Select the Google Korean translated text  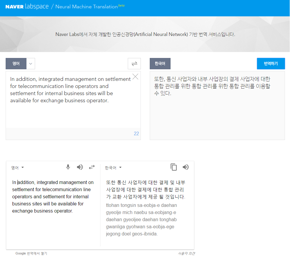(x=146, y=190)
